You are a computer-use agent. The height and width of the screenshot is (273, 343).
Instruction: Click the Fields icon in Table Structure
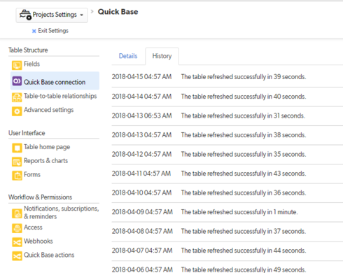(17, 65)
